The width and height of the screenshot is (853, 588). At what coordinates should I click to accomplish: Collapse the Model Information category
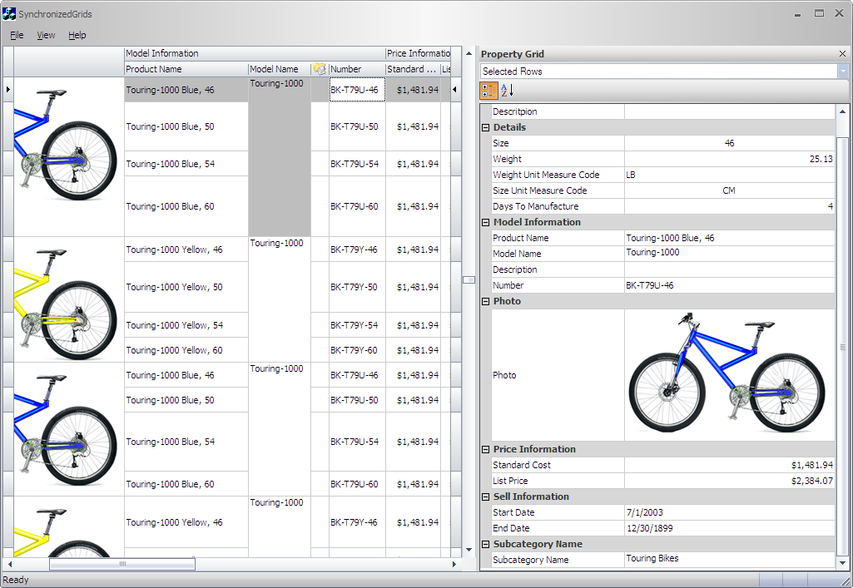tap(486, 222)
